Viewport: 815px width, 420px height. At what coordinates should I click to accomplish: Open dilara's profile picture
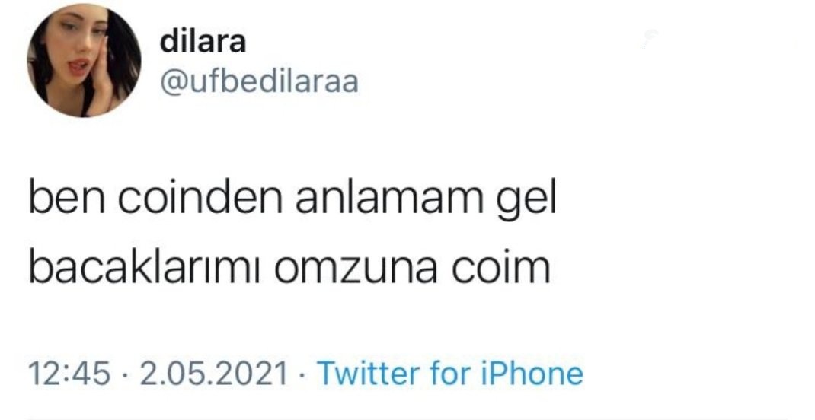(84, 60)
